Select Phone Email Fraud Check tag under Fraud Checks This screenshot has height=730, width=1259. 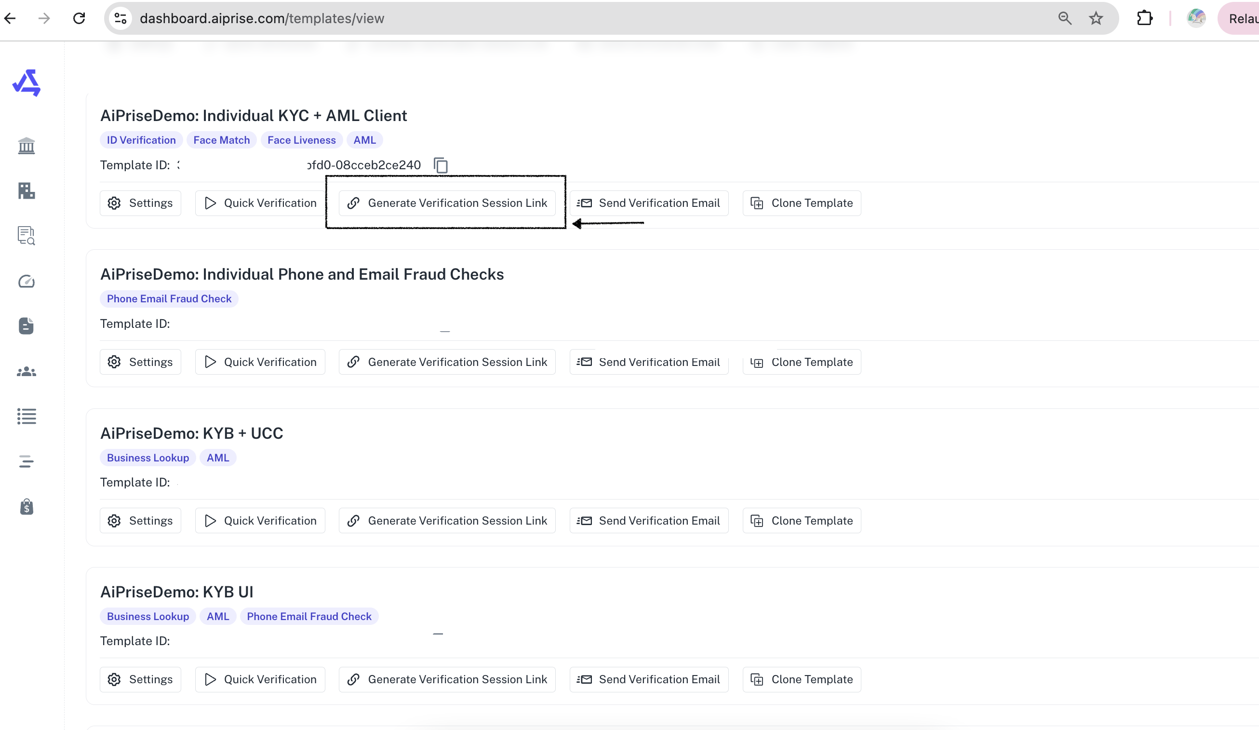click(169, 299)
